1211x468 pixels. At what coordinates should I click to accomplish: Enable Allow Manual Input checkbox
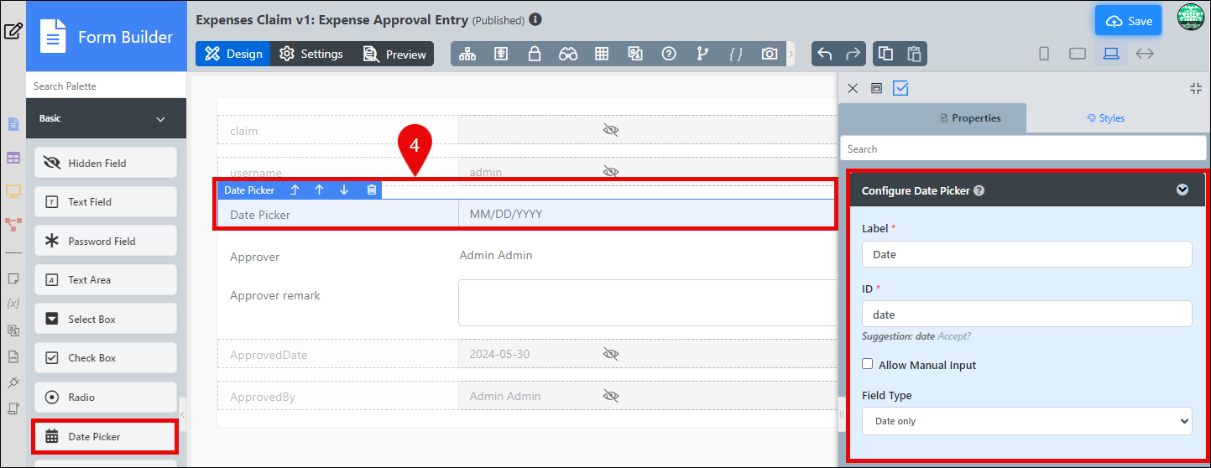(x=868, y=364)
